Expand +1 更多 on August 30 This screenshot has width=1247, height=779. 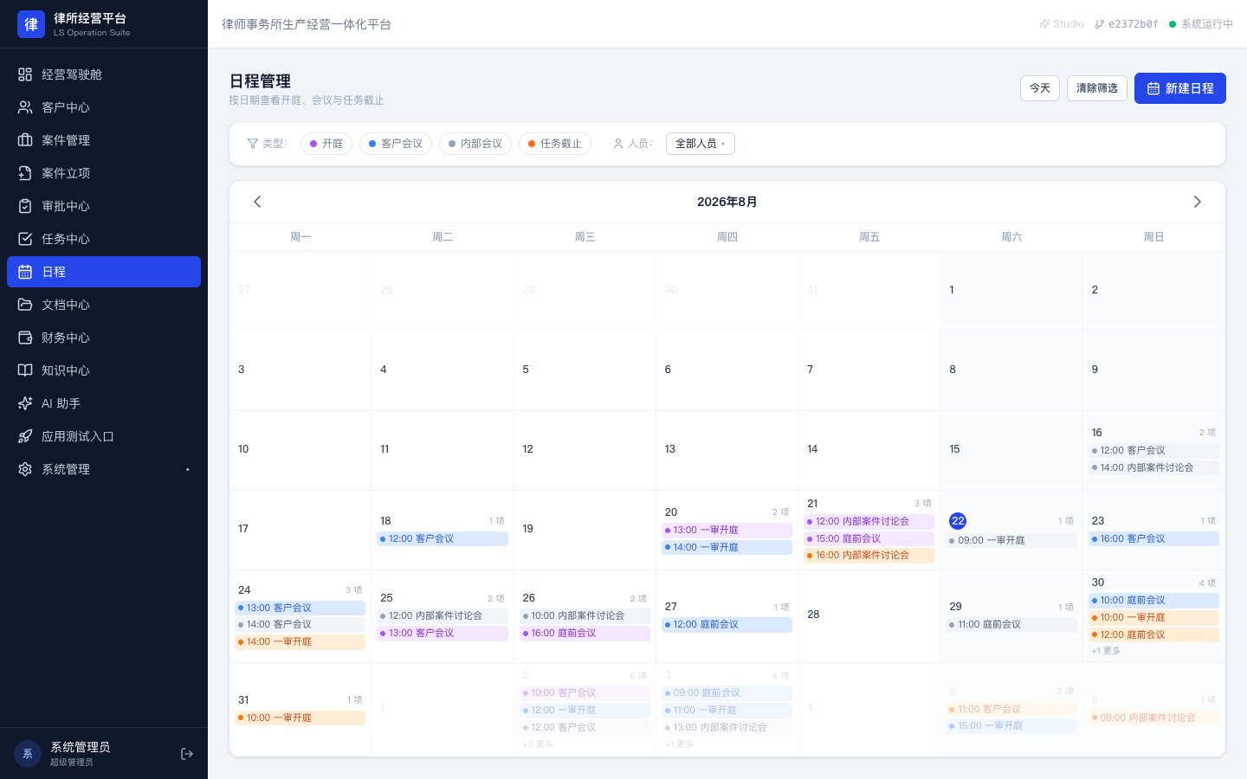(1106, 651)
